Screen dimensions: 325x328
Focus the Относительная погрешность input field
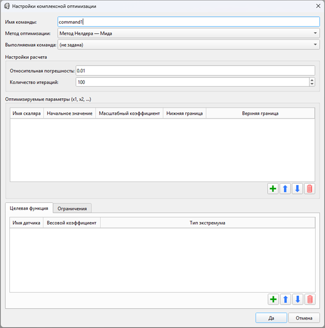[195, 71]
